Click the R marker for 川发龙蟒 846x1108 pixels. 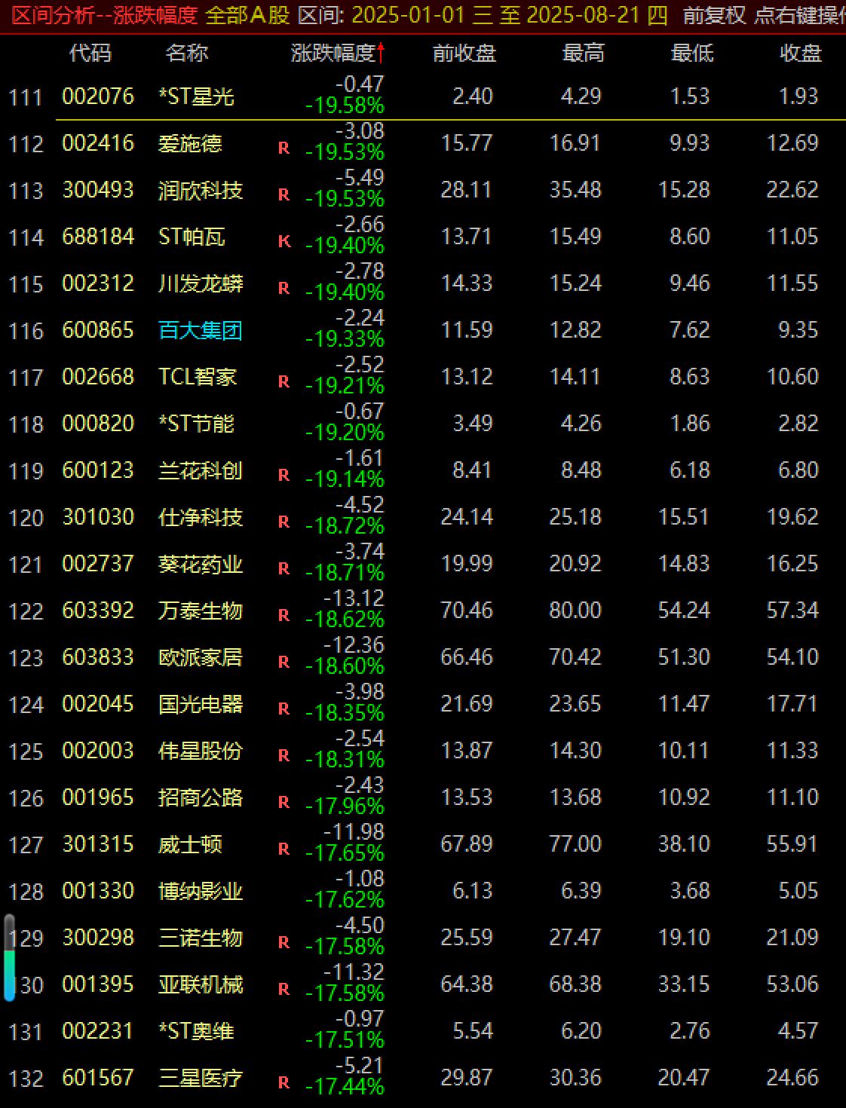tap(284, 289)
